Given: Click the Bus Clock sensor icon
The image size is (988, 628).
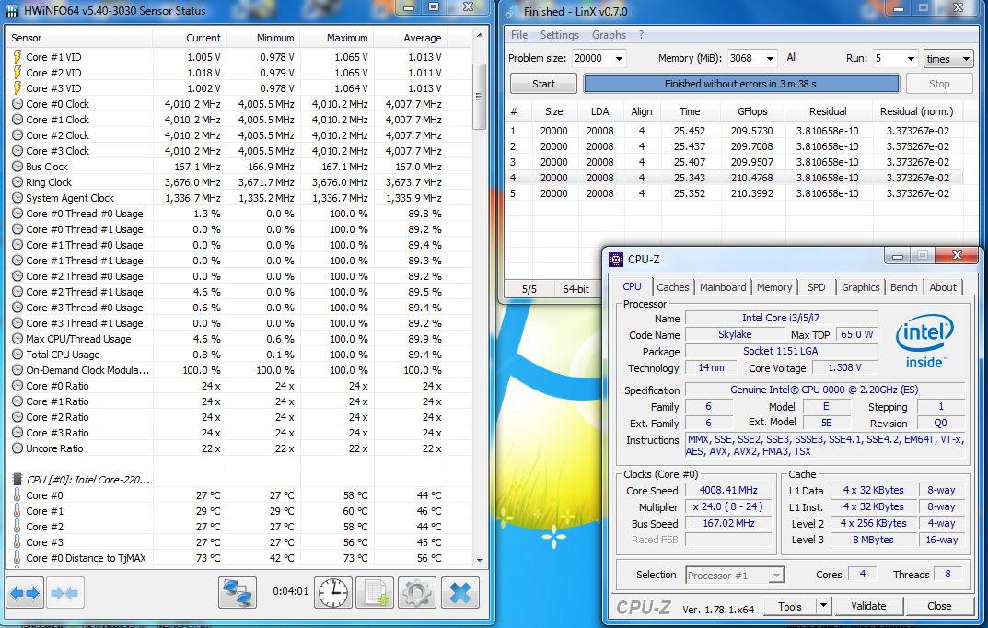Looking at the screenshot, I should pos(17,167).
